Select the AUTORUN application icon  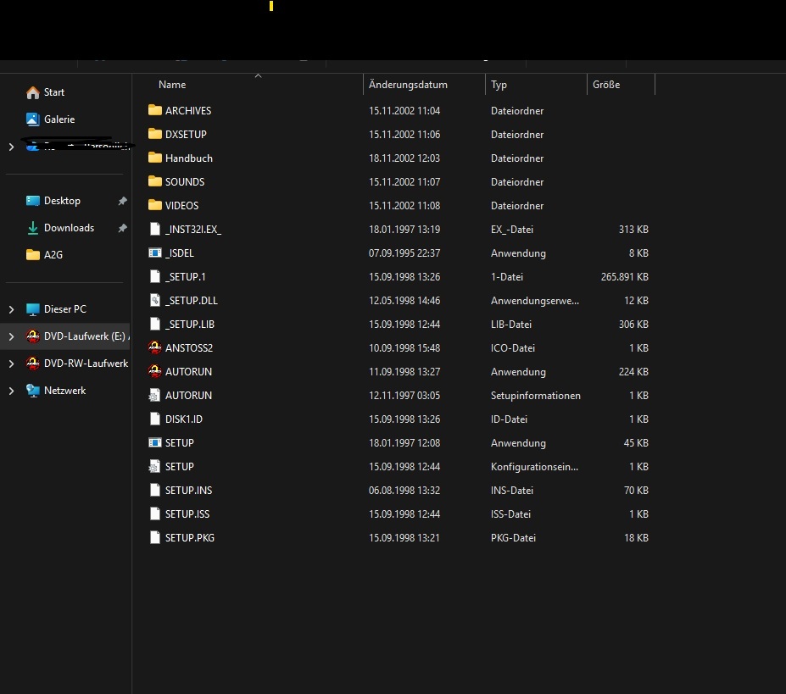pyautogui.click(x=154, y=372)
